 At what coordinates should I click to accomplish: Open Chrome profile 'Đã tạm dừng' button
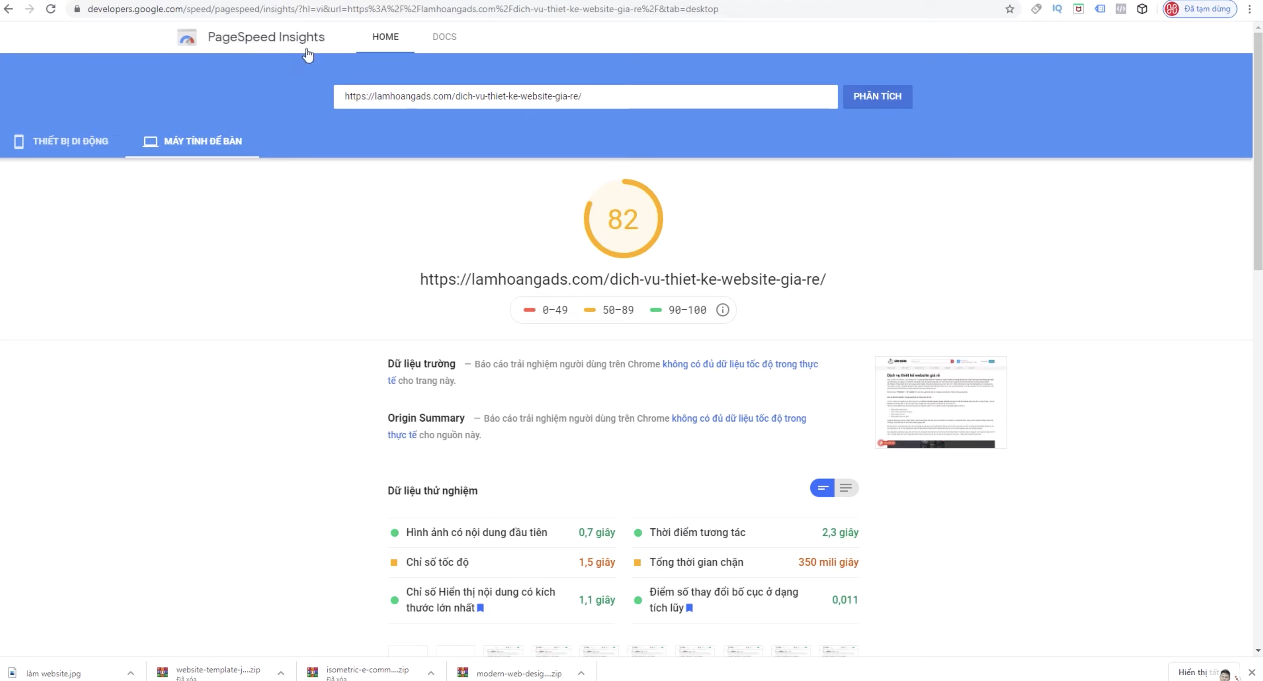(1200, 9)
